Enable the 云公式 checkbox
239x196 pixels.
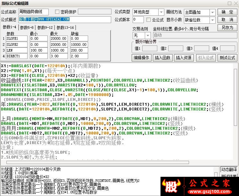(148, 20)
